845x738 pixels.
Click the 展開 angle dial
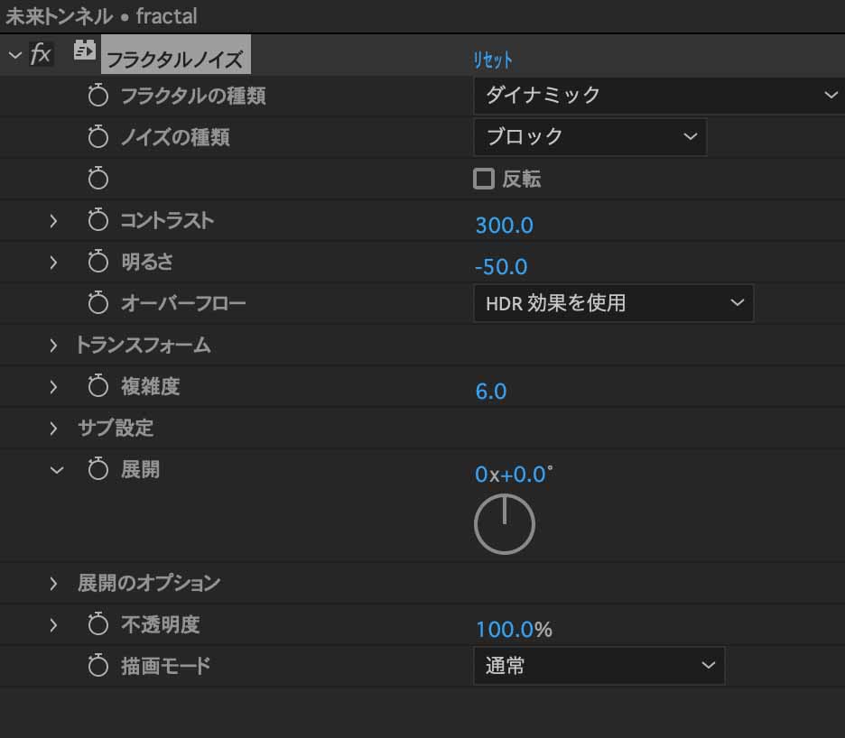click(x=505, y=524)
